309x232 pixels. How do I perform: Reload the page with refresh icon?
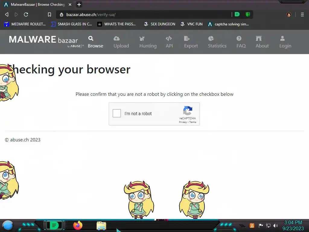click(26, 14)
